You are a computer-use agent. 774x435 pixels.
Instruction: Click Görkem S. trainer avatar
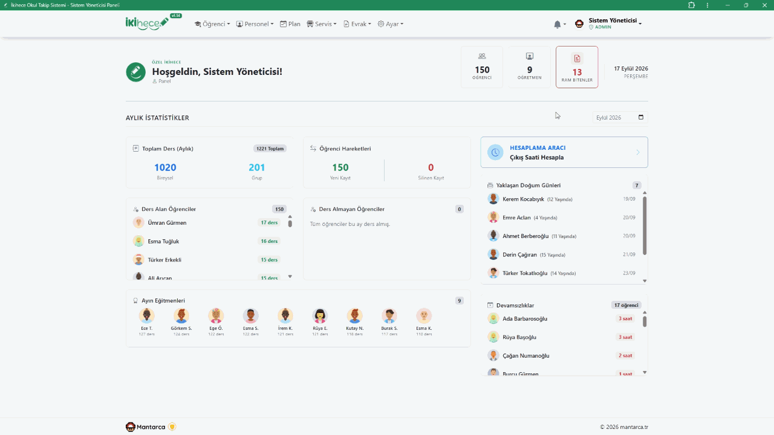(181, 316)
